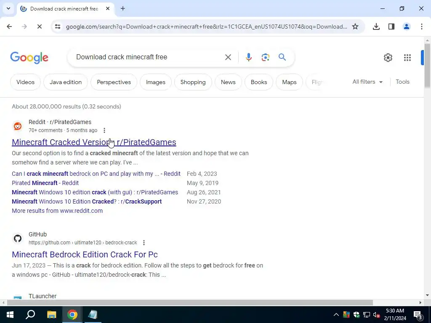This screenshot has width=431, height=323.
Task: Click the search query input field
Action: click(149, 57)
